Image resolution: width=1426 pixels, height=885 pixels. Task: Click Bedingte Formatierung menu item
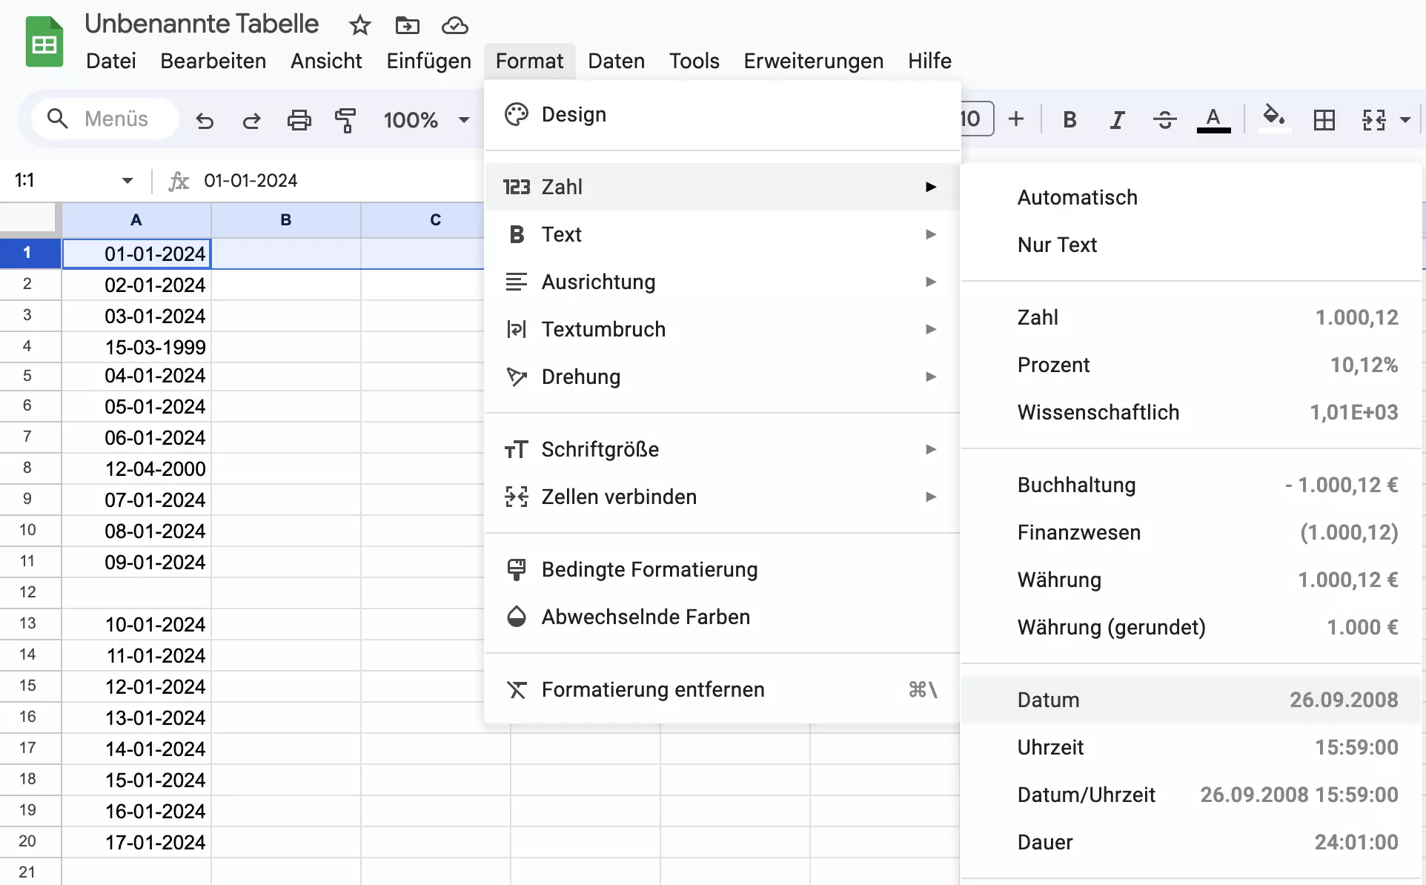tap(650, 568)
